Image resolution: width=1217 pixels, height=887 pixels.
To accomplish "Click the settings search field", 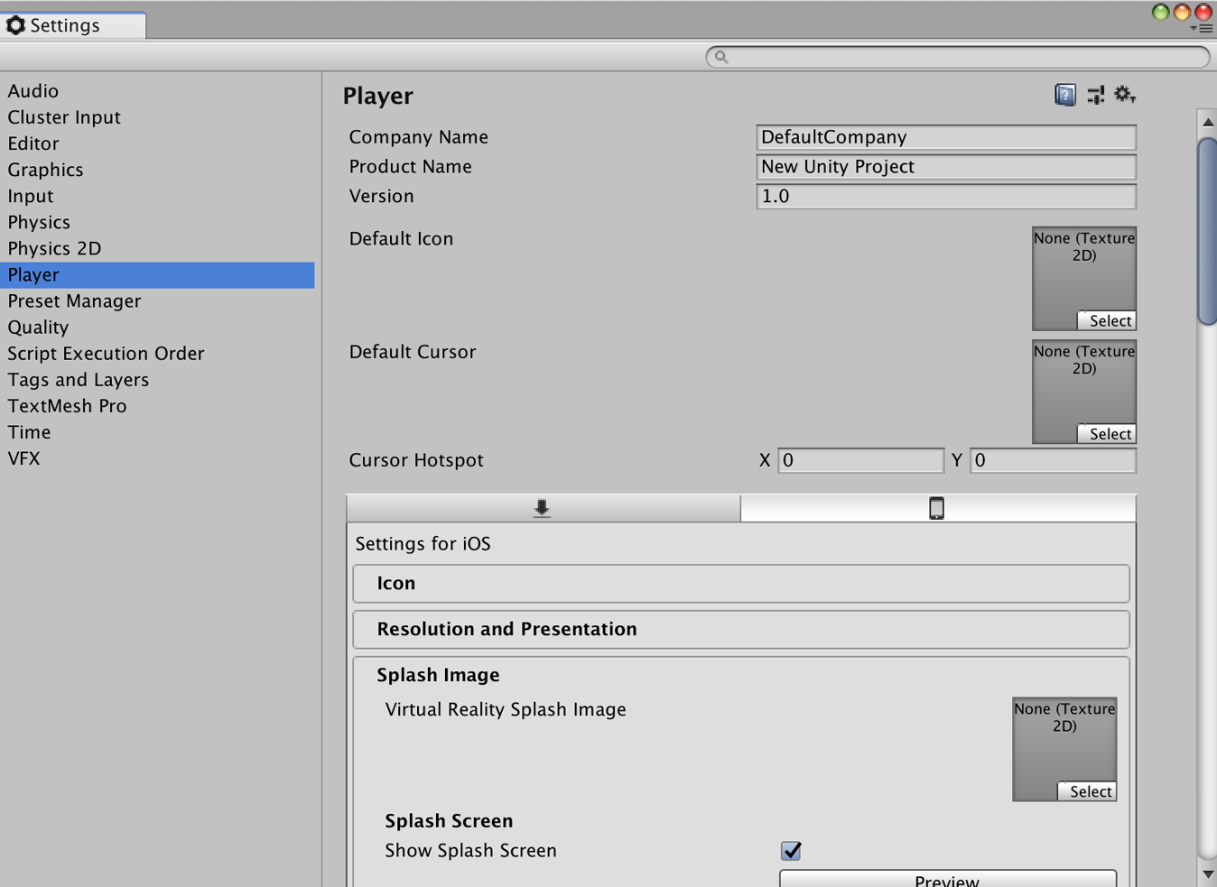I will 958,57.
